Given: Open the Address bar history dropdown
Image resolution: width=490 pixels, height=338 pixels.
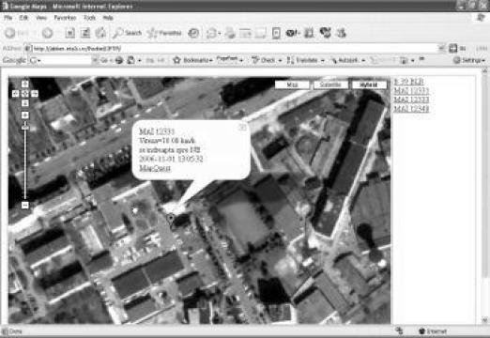Looking at the screenshot, I should click(x=441, y=48).
